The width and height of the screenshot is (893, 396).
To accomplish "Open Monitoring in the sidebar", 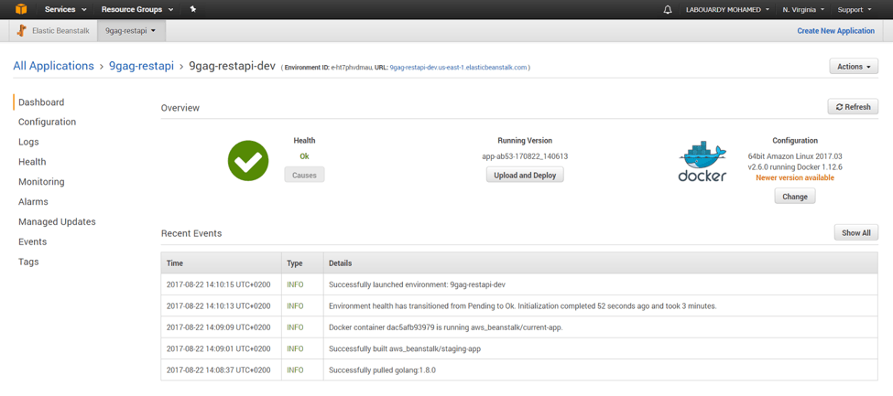I will [x=41, y=182].
